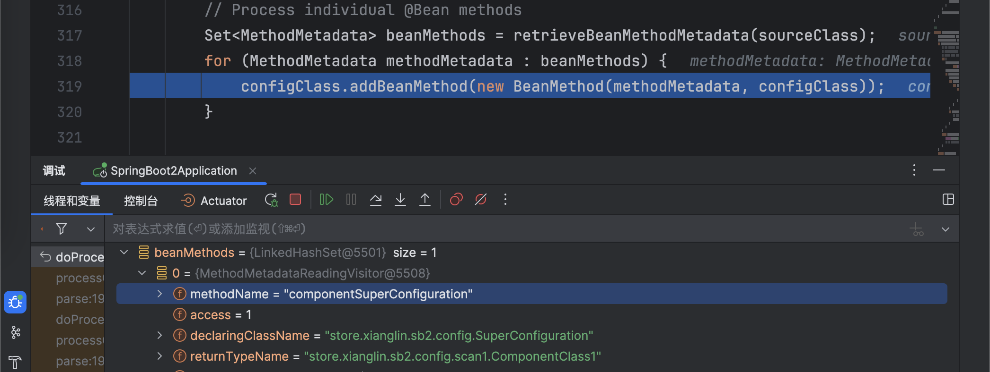Expand the thread selector dropdown
Screen dimensions: 990x372
tap(91, 229)
